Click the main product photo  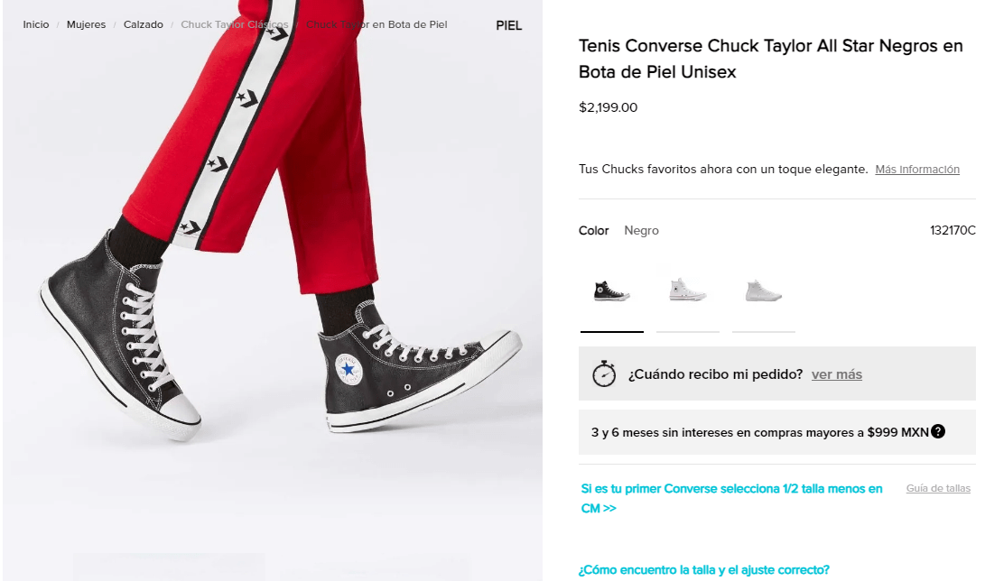click(x=271, y=298)
